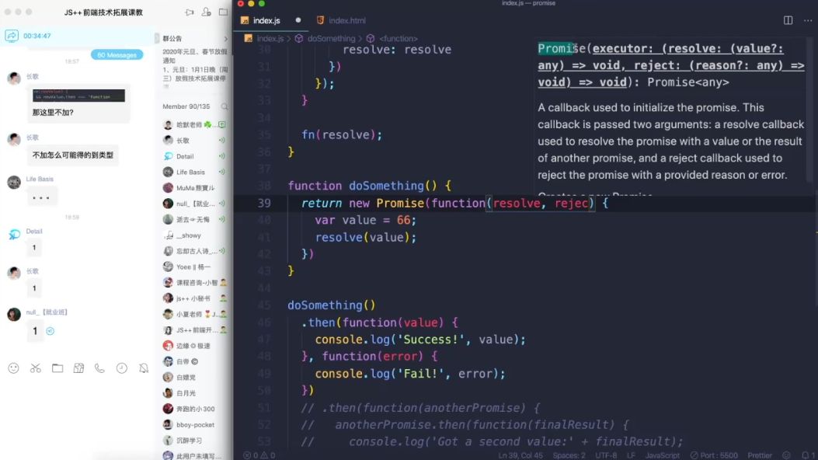Click fn(resolve); in the editor
This screenshot has width=818, height=460.
click(x=342, y=134)
